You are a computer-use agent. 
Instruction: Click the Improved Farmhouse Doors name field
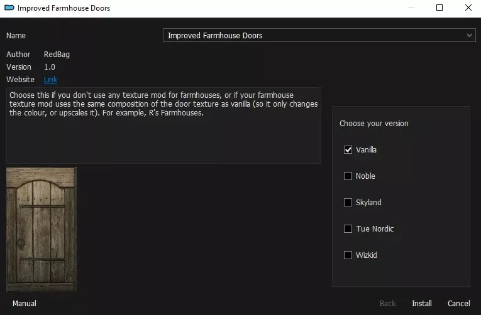click(x=319, y=35)
